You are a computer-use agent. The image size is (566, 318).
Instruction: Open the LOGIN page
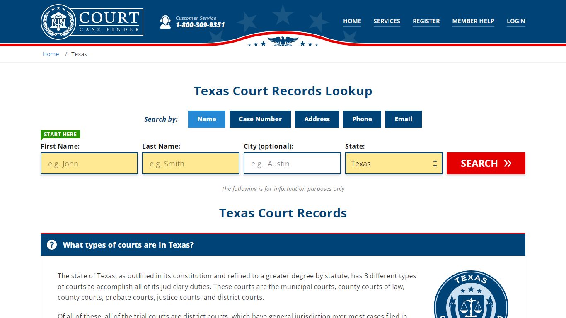pos(516,21)
